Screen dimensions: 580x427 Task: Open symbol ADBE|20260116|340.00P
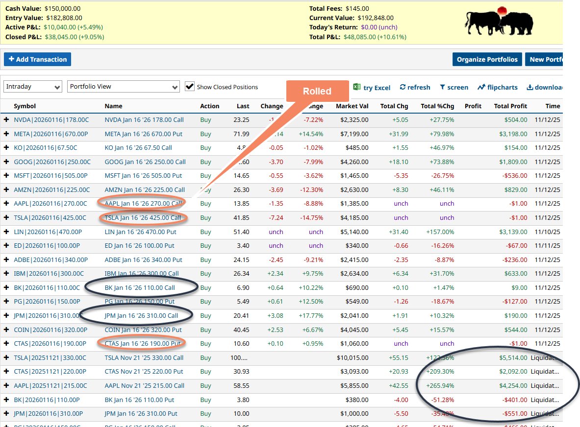point(50,260)
